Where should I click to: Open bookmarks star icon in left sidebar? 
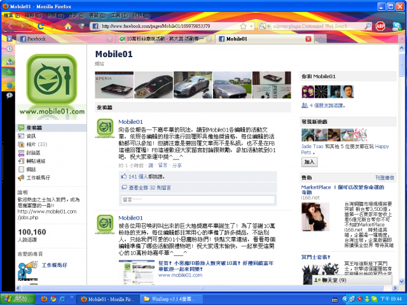[10, 39]
